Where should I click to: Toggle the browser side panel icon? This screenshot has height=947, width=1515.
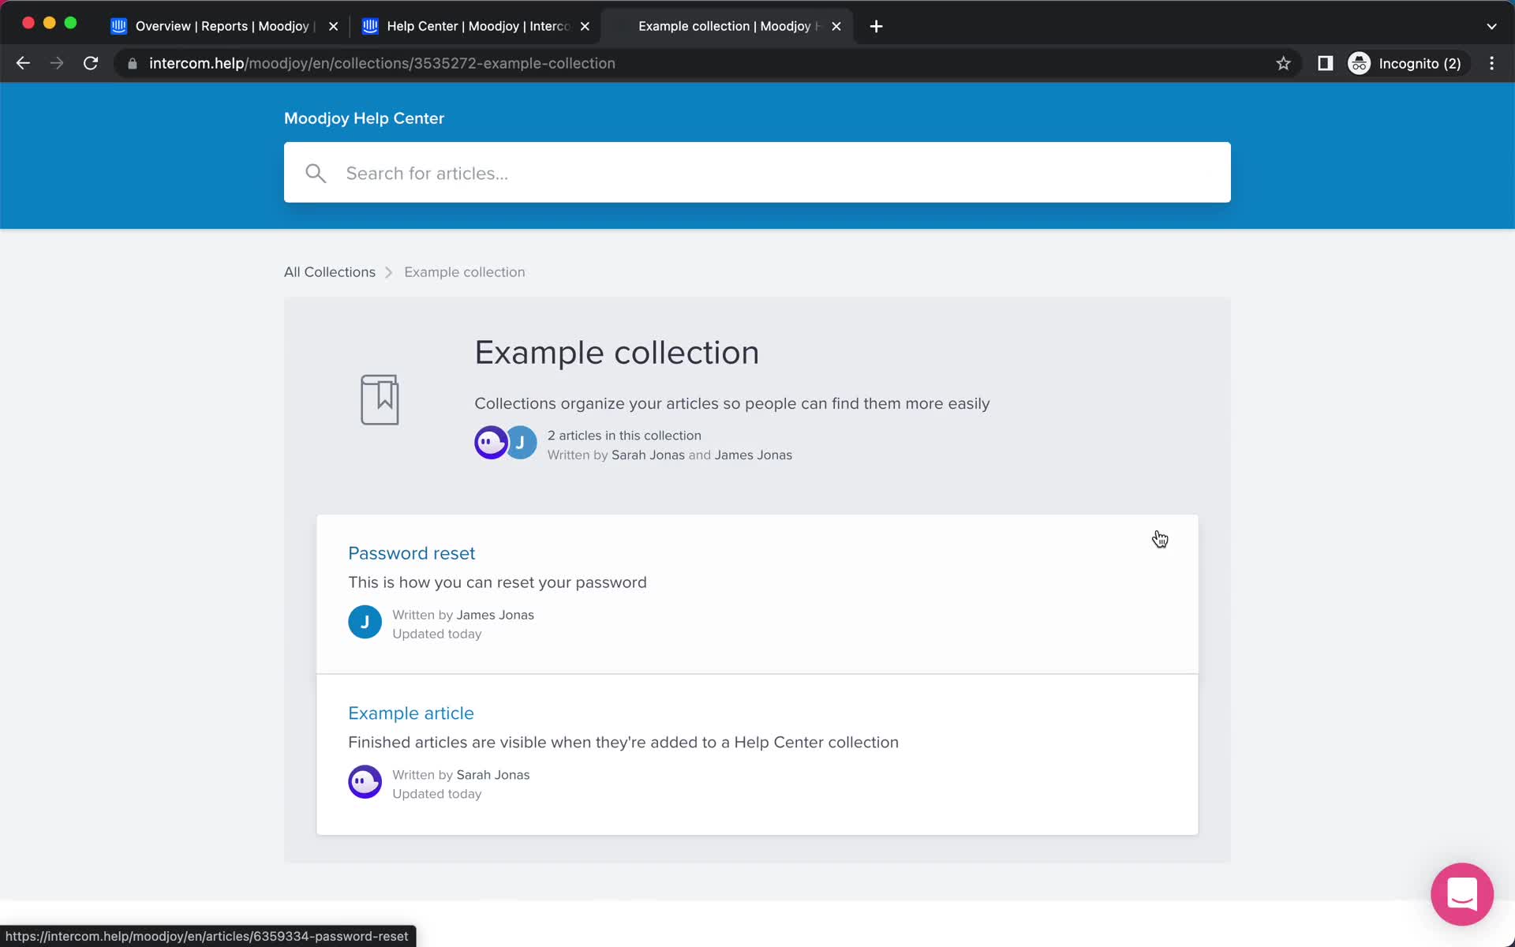1325,63
